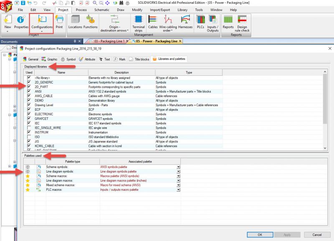
Task: Click the New project icon
Action: [8, 20]
